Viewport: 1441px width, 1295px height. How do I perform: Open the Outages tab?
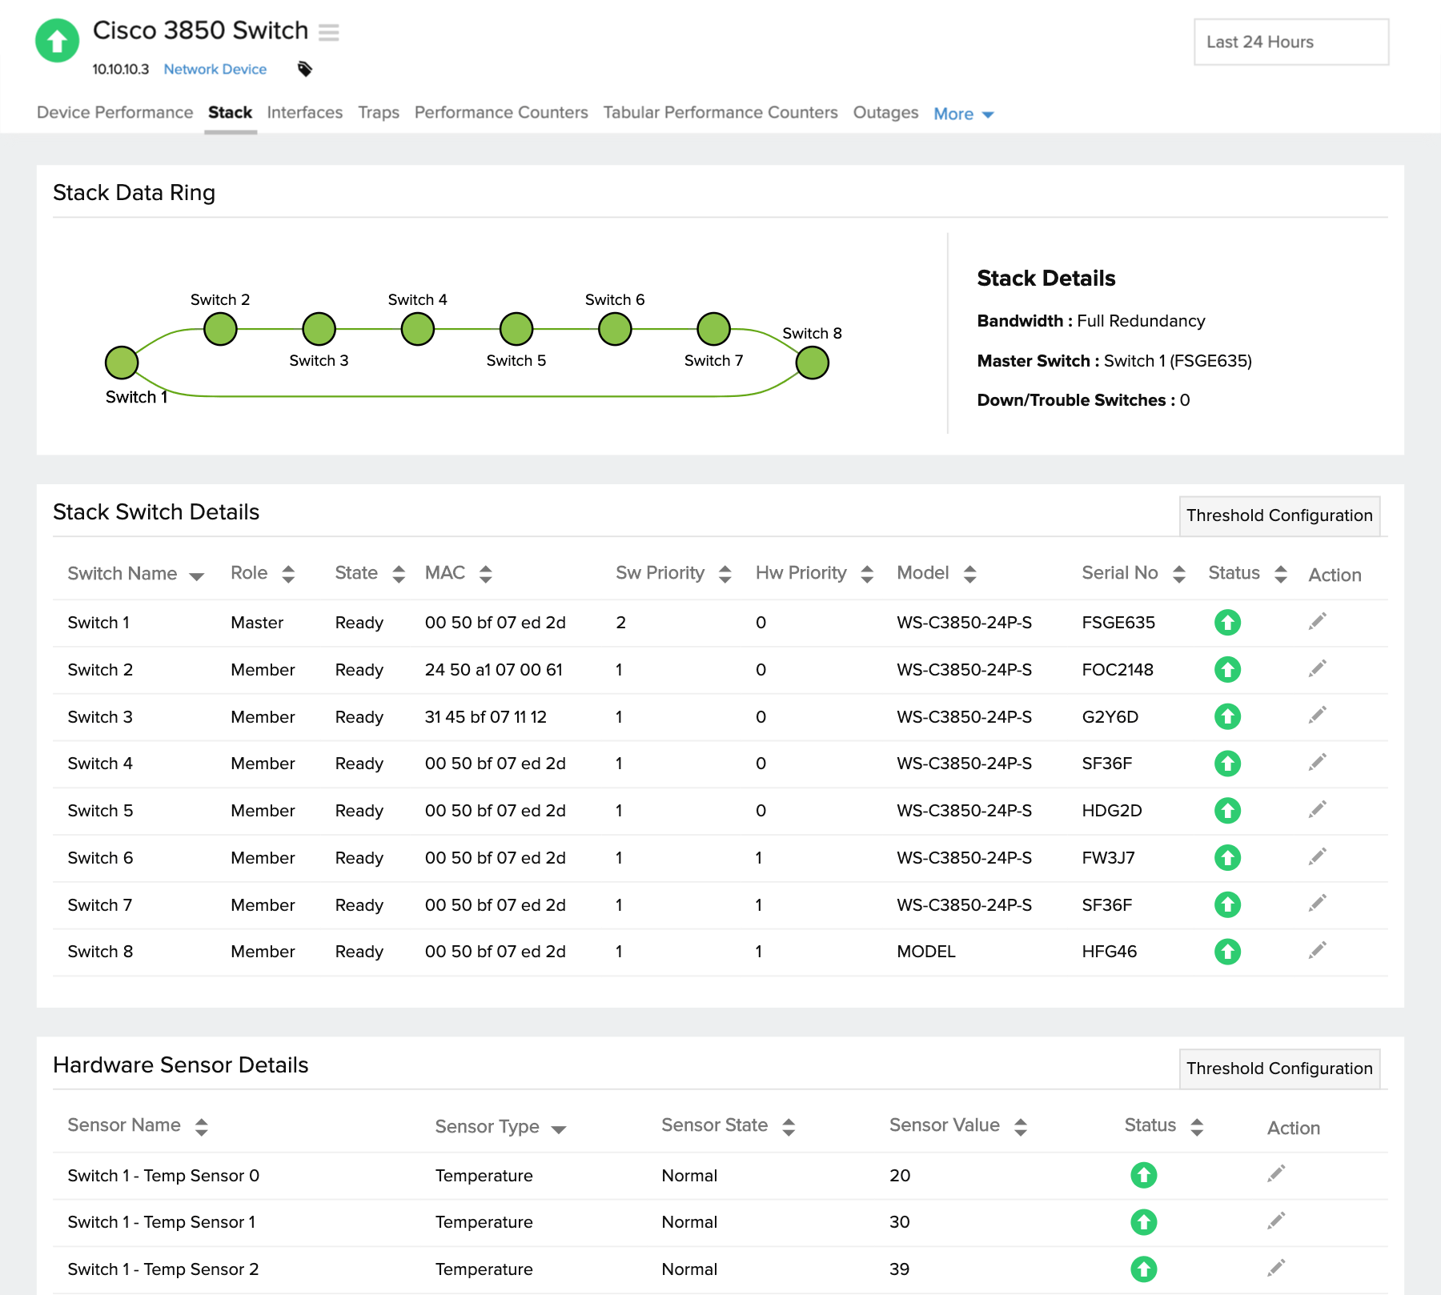[885, 113]
